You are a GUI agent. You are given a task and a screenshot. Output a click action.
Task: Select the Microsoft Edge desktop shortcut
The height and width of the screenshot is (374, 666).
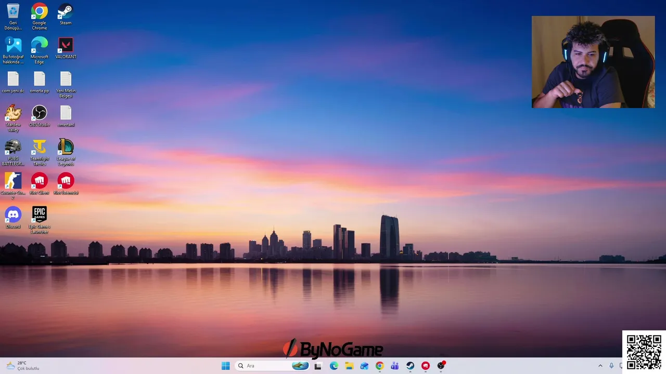40,51
